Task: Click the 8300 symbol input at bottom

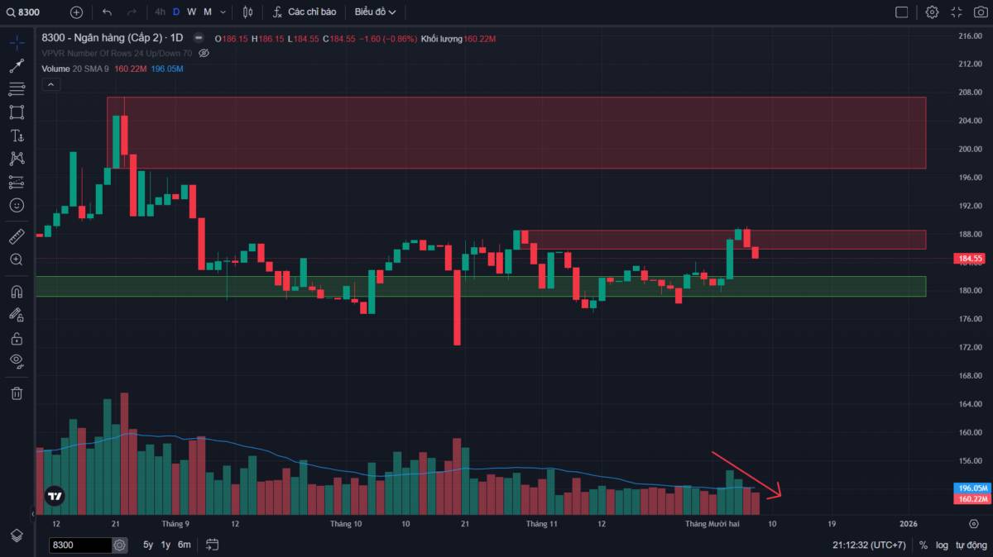Action: click(79, 545)
